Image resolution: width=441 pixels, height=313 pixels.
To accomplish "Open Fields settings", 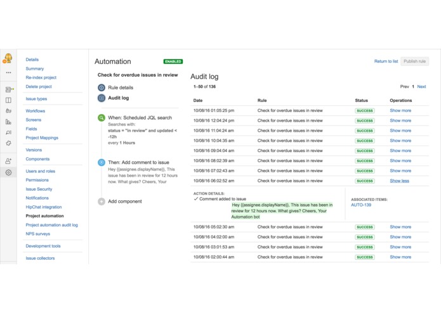I will click(x=31, y=129).
